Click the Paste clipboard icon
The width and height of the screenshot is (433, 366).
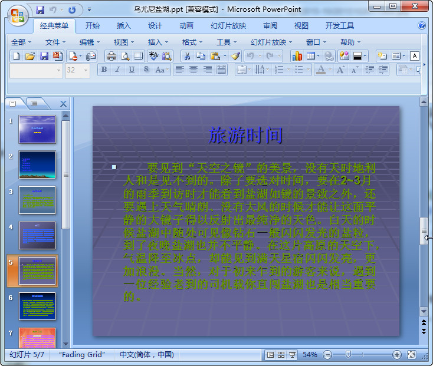215,56
